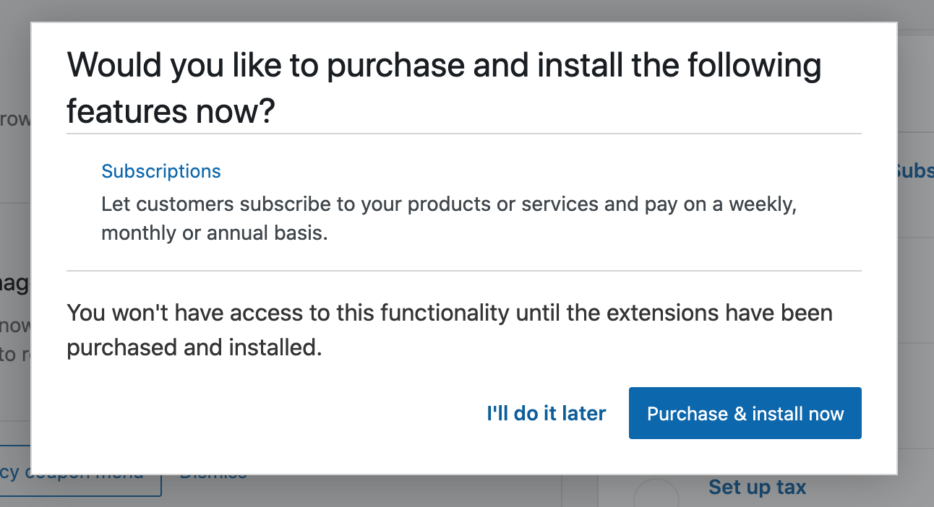Click the circle icon beside Set up tax

[x=656, y=495]
